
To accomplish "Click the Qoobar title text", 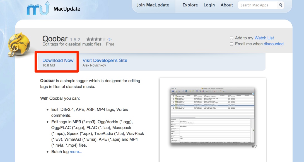I will (55, 39).
